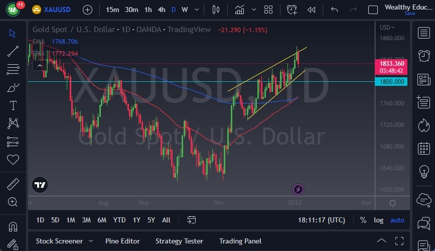435x251 pixels.
Task: Toggle magnet mode snapping
Action: point(13,227)
